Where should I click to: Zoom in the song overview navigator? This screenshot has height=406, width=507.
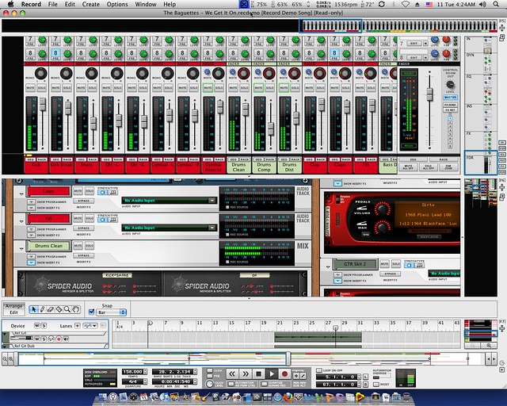pyautogui.click(x=10, y=359)
